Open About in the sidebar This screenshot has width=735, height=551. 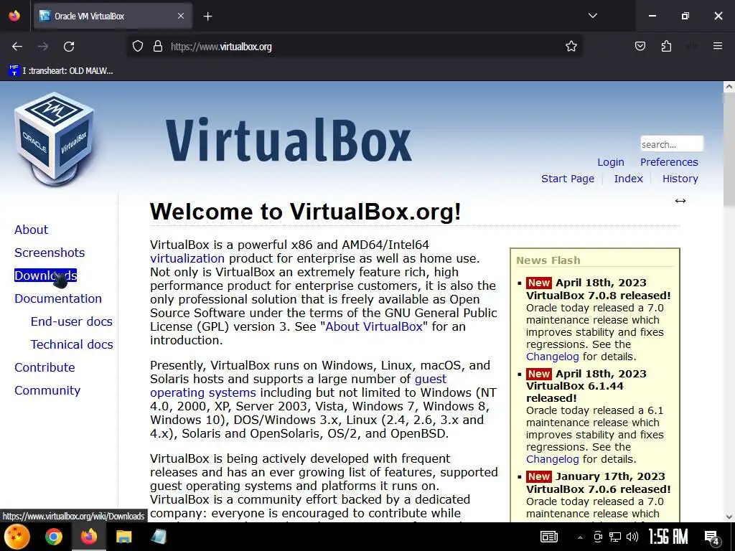(31, 230)
